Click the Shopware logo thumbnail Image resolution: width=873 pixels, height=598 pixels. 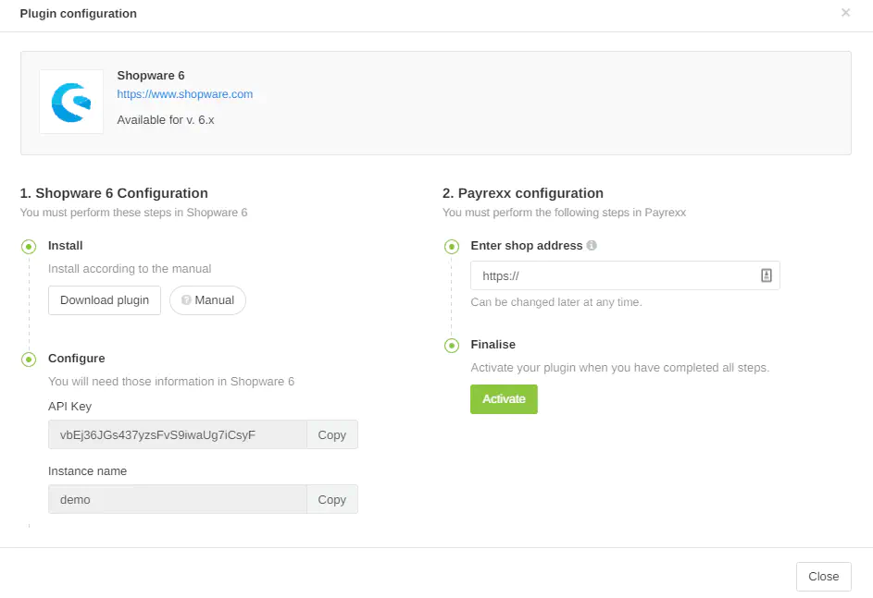tap(71, 102)
